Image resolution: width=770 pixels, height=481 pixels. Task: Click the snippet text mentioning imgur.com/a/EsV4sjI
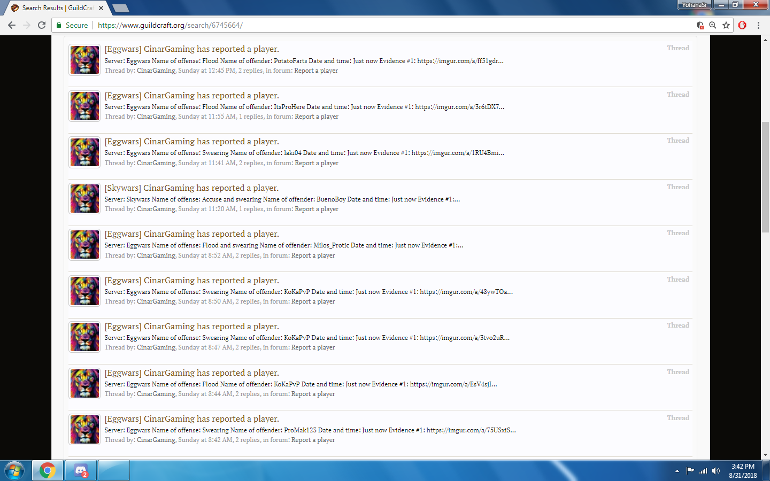301,384
